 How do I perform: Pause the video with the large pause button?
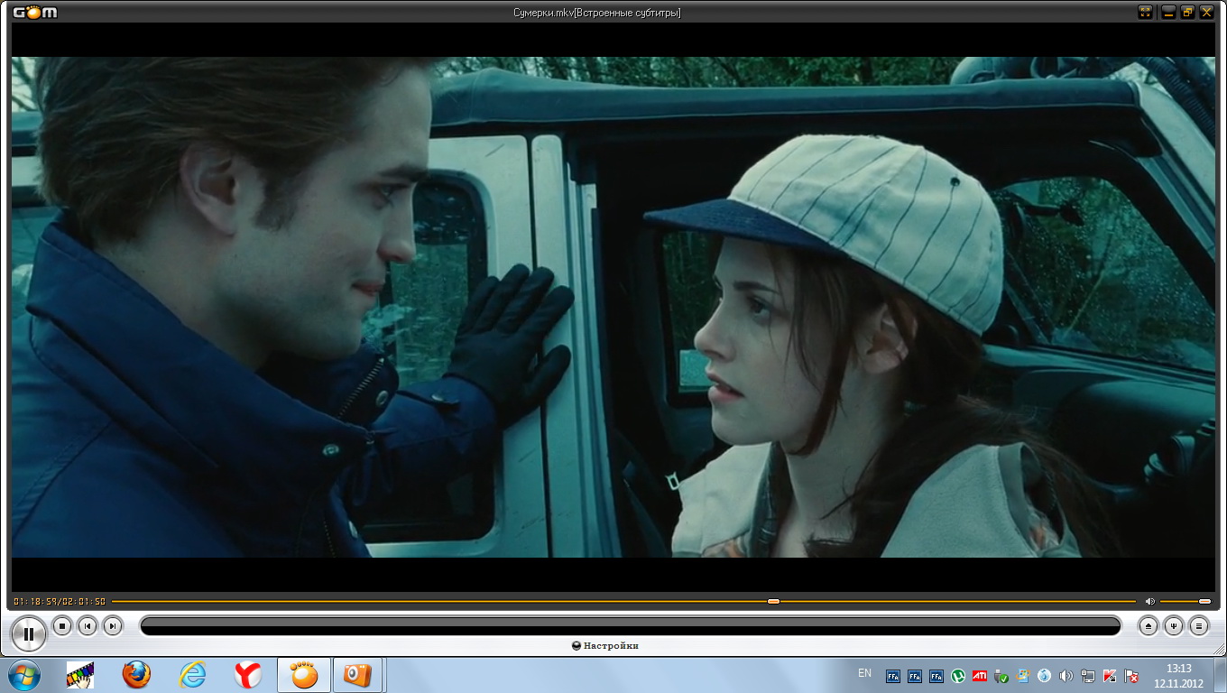click(29, 633)
